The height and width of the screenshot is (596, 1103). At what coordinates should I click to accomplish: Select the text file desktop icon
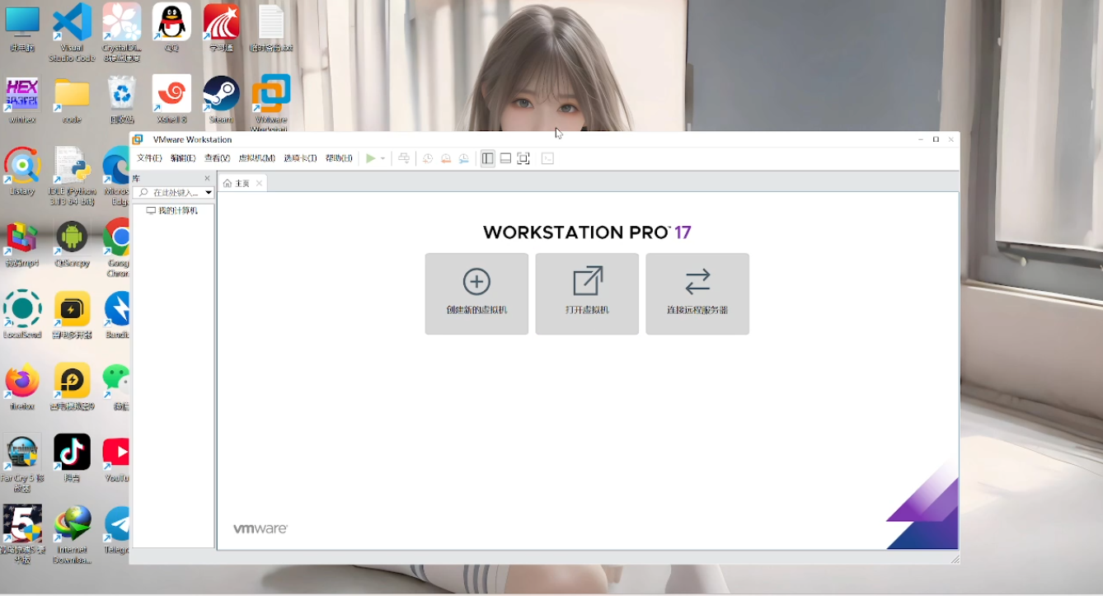pos(271,28)
